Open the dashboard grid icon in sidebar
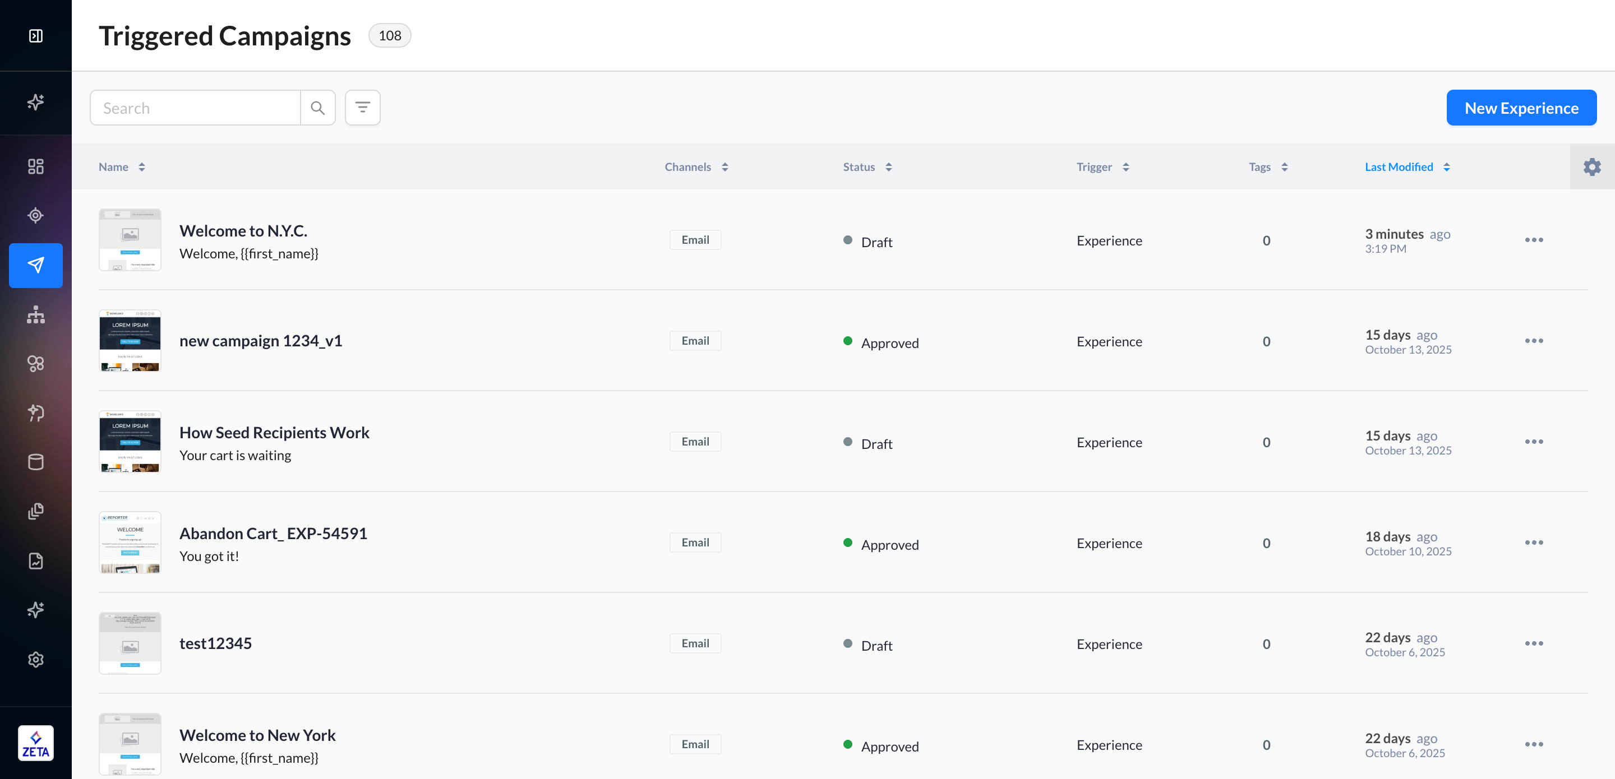 coord(36,166)
